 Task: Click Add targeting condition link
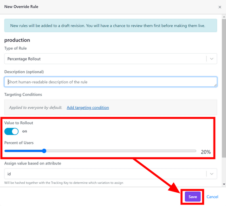pos(88,108)
